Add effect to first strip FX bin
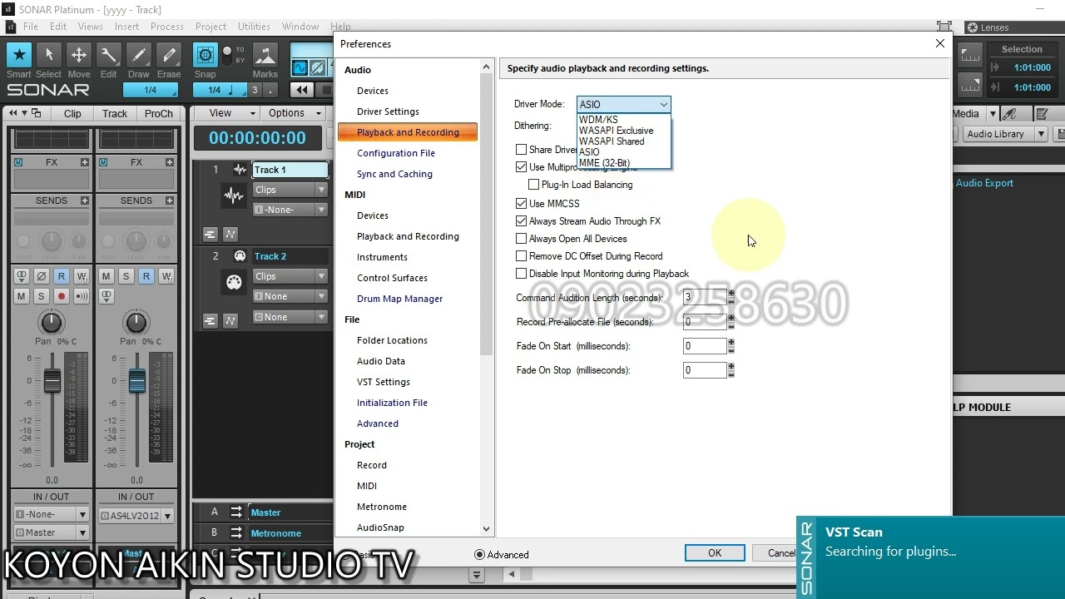 tap(85, 162)
